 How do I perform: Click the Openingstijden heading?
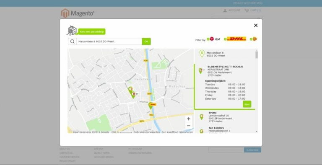point(215,81)
